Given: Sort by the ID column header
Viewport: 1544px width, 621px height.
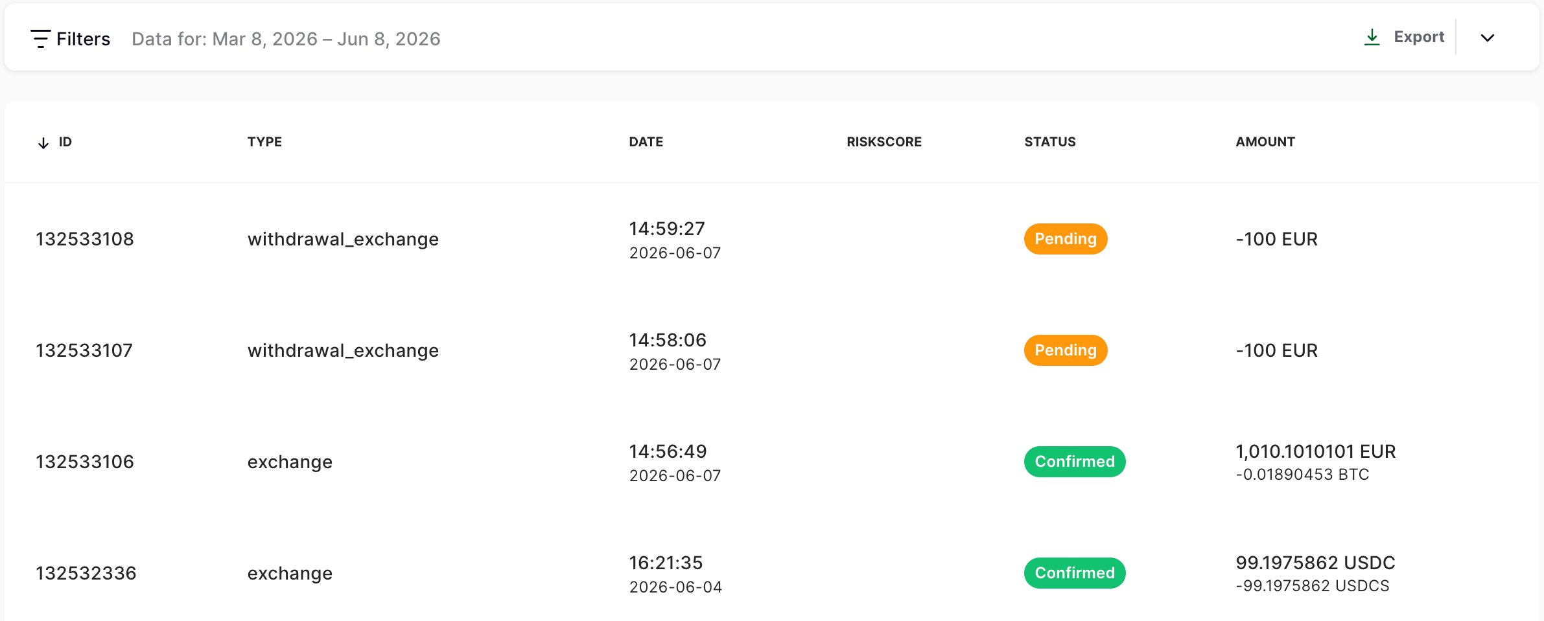Looking at the screenshot, I should (x=65, y=142).
